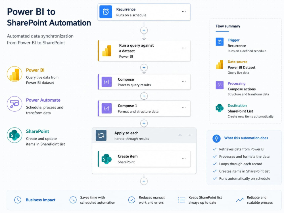Click the Data source Power BI icon

tap(220, 65)
